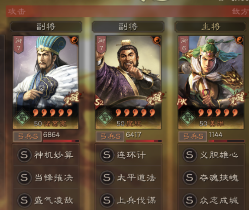This screenshot has width=249, height=210.
Task: Open the skill 夺魂挟魄
Action: click(211, 177)
